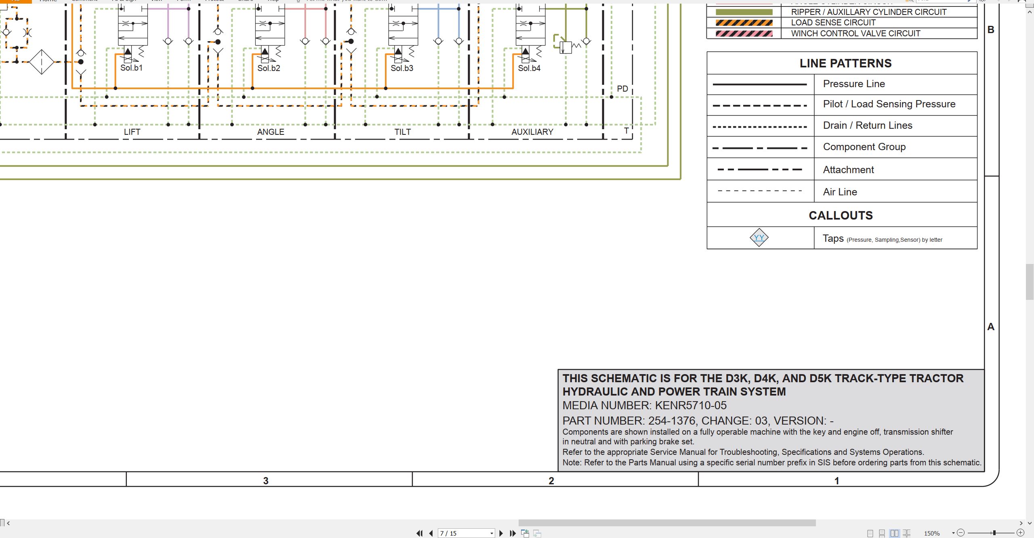Open the zoom level dropdown arrow
The image size is (1034, 538).
pyautogui.click(x=953, y=533)
